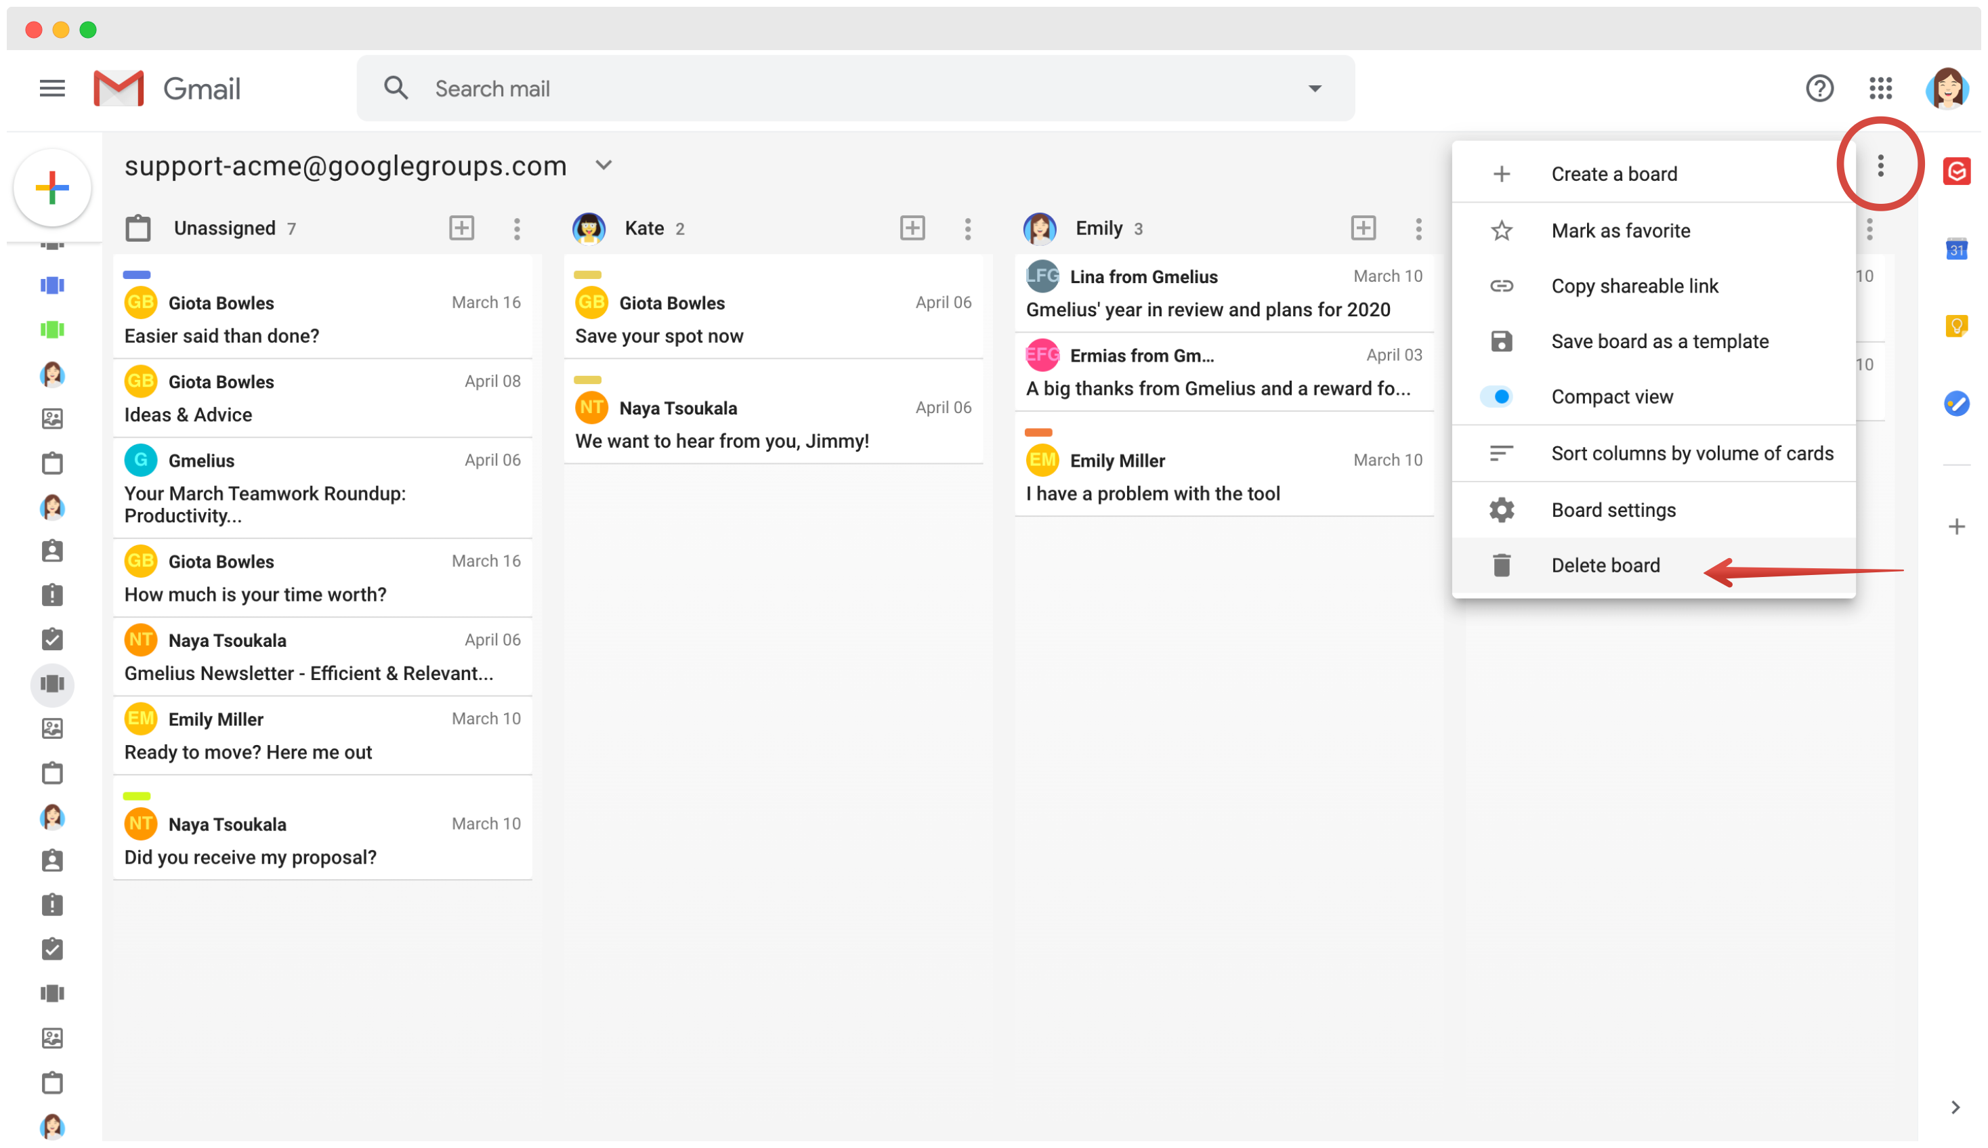Click the search magnifier icon
This screenshot has height=1148, width=1988.
[x=396, y=88]
